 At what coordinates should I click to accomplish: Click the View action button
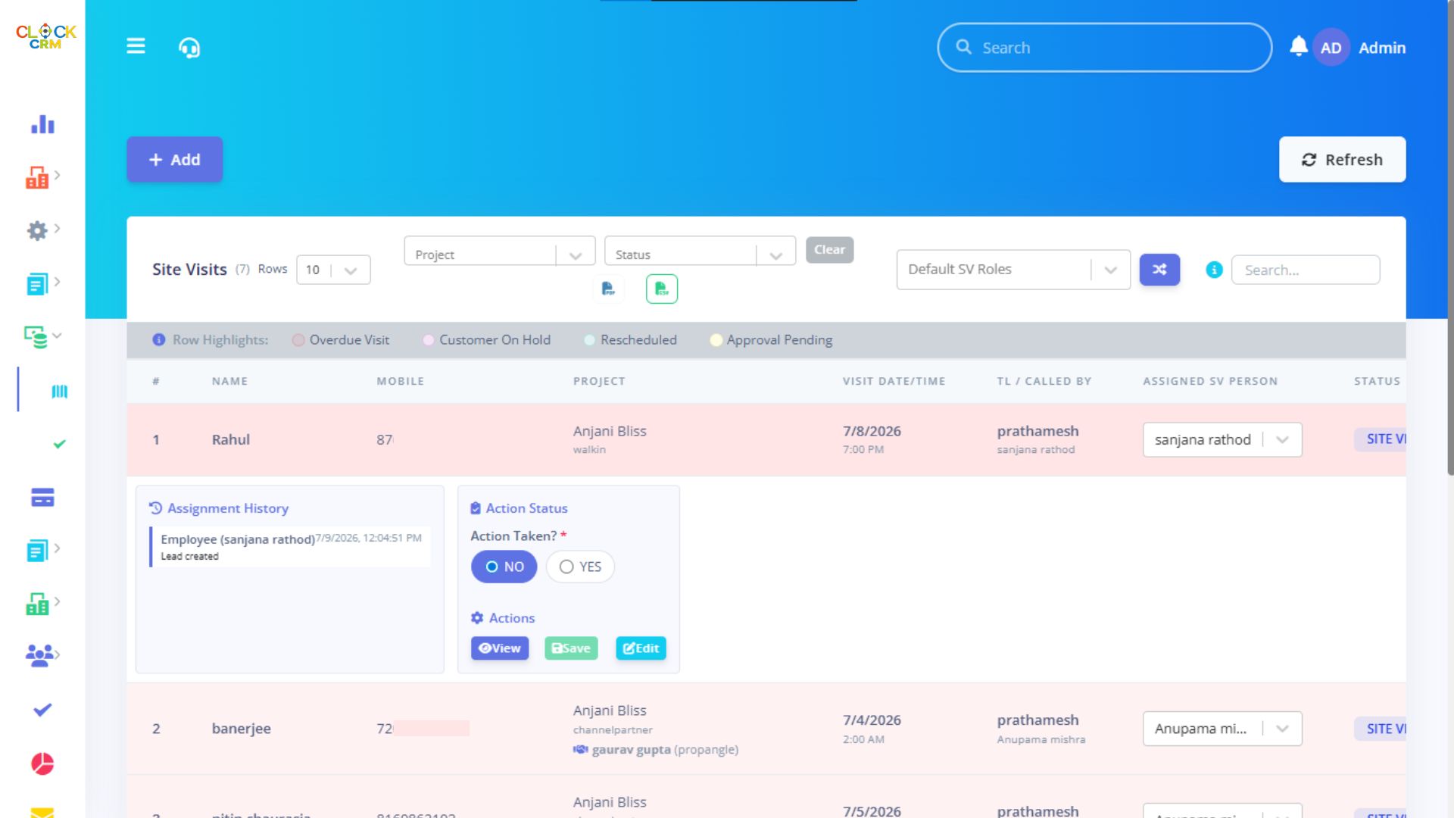[x=500, y=648]
